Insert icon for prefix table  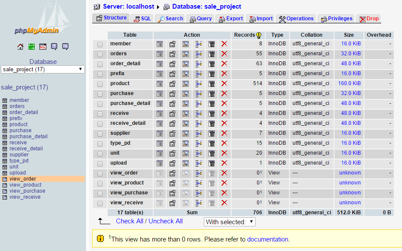click(199, 74)
